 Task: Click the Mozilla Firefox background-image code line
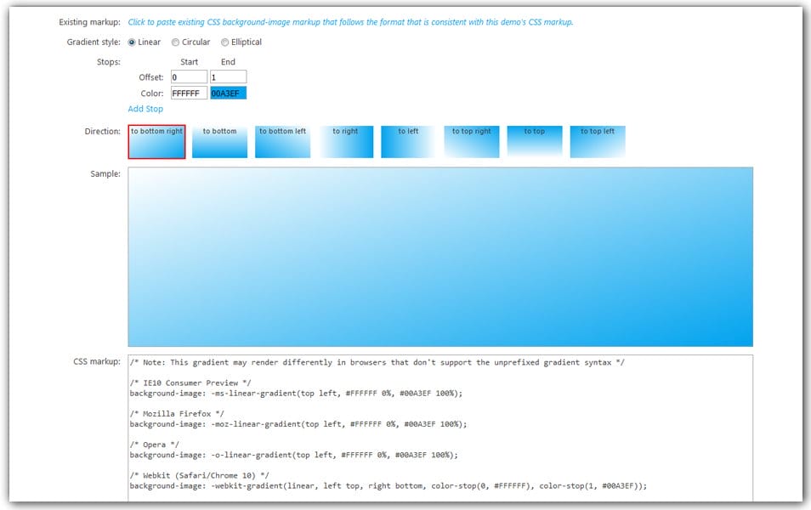pos(298,423)
